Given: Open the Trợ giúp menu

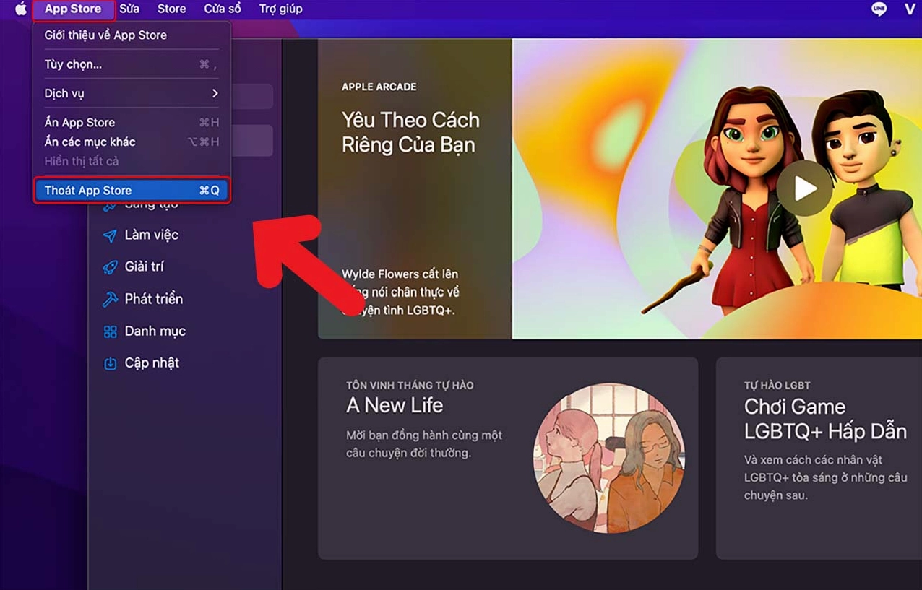Looking at the screenshot, I should click(x=280, y=9).
